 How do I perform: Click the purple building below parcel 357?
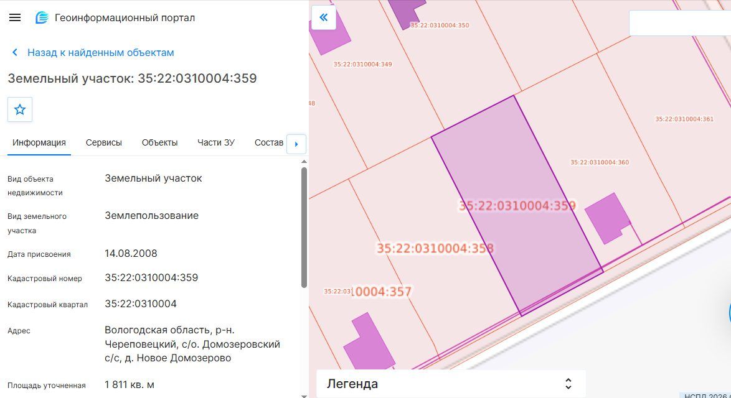370,341
